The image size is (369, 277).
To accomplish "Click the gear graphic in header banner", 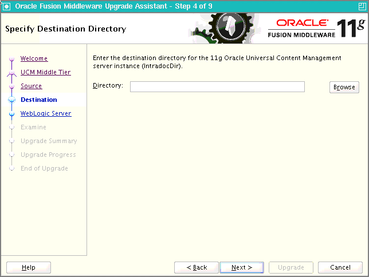I will (223, 28).
